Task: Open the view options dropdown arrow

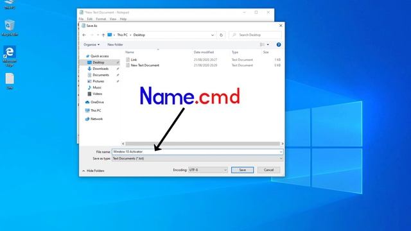Action: coord(268,44)
